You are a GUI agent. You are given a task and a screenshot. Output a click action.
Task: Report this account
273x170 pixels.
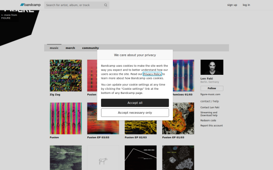pyautogui.click(x=212, y=126)
